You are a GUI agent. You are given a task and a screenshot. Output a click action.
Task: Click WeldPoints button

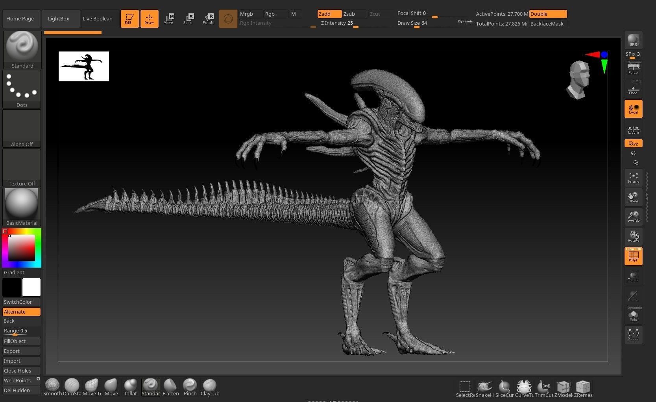(22, 380)
